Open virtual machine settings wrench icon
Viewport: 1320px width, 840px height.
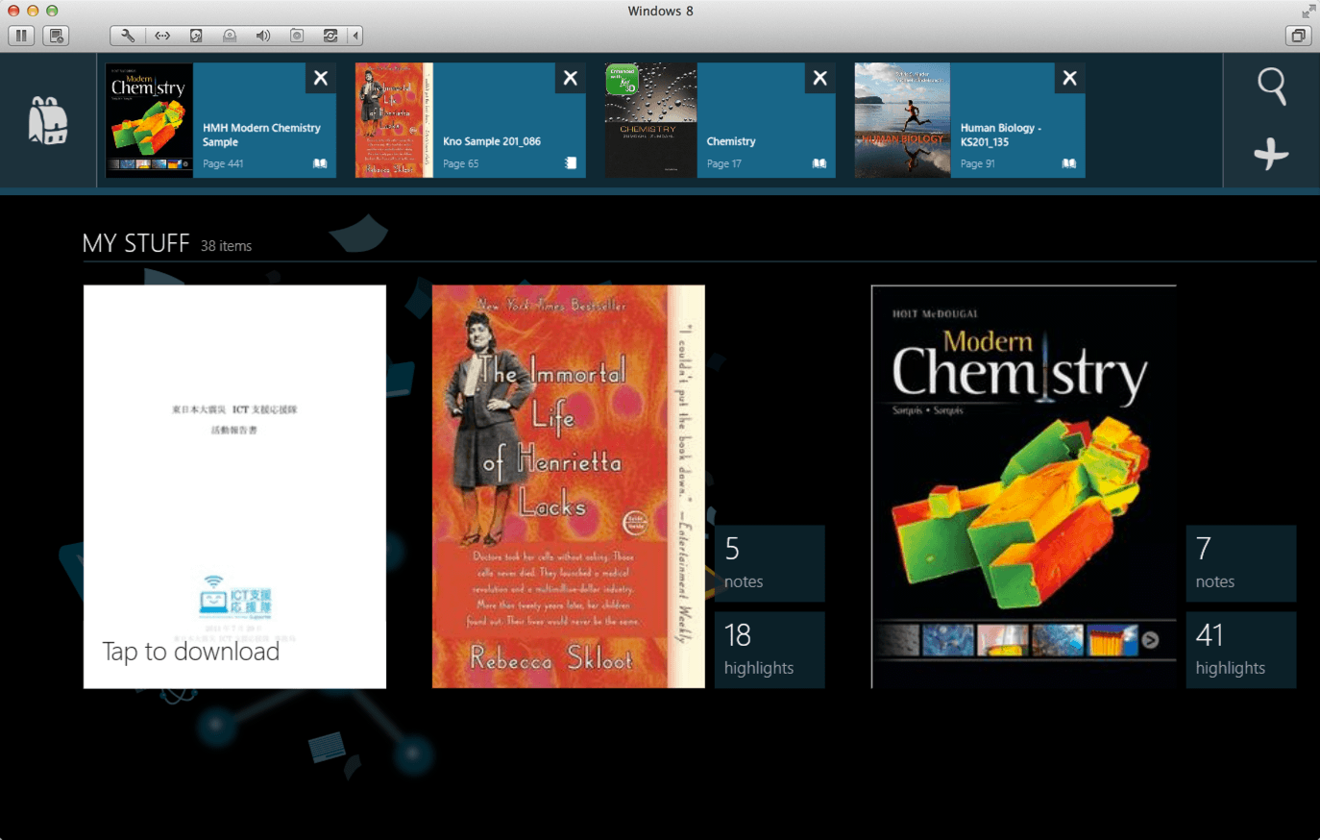tap(127, 36)
